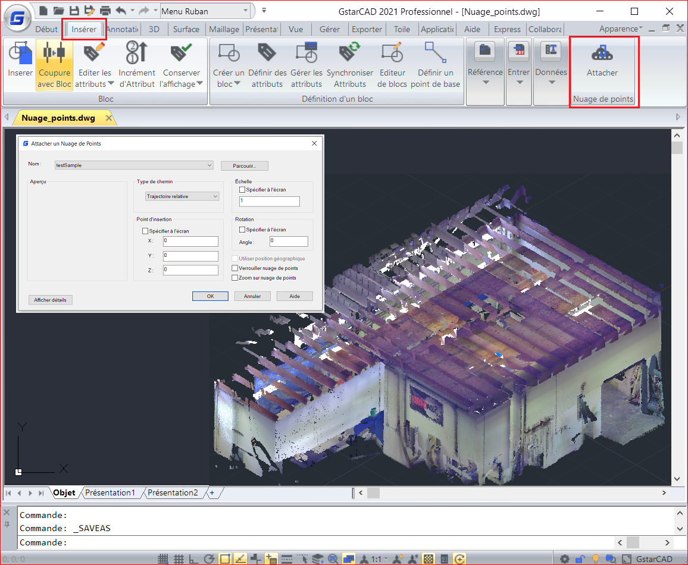Open Aide from the dialog
Screen dimensions: 688x565
tap(295, 296)
